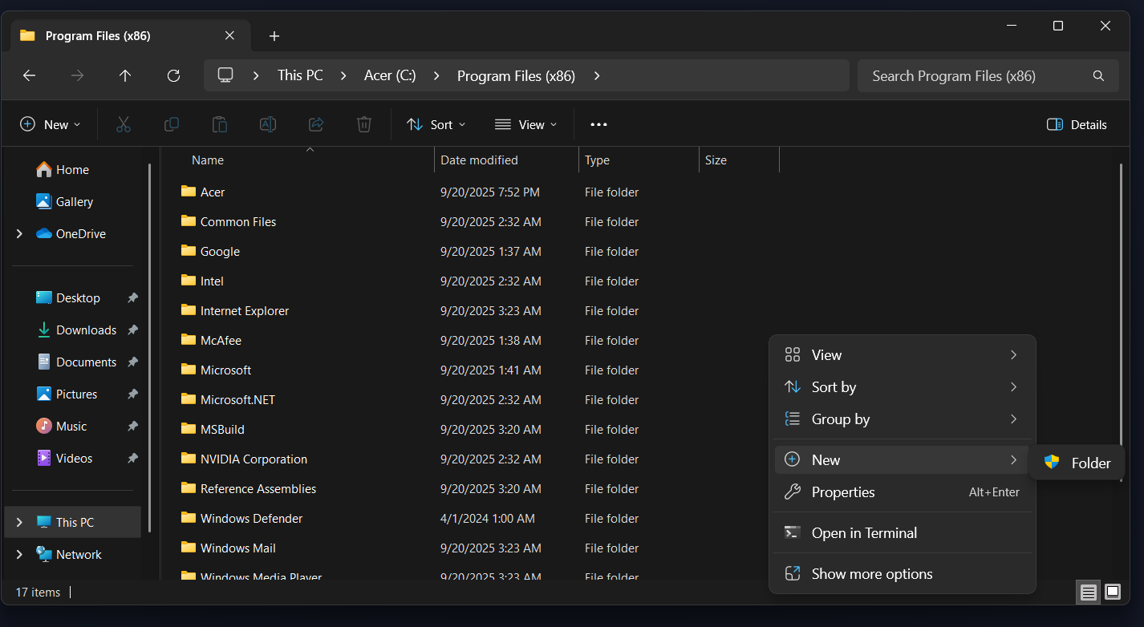Select Show more options entry
This screenshot has width=1144, height=627.
pyautogui.click(x=903, y=573)
